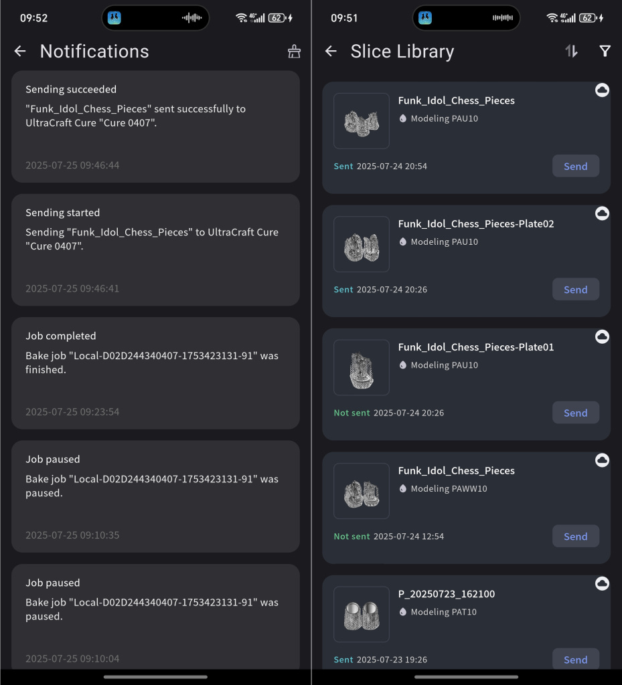Open the "Sending succeeded" notification
The width and height of the screenshot is (622, 685).
click(155, 126)
